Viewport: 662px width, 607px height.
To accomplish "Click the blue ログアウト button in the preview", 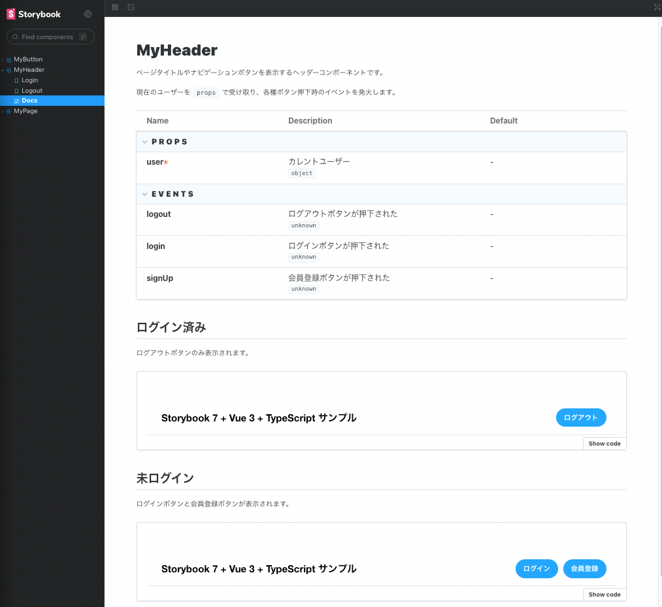I will point(580,418).
